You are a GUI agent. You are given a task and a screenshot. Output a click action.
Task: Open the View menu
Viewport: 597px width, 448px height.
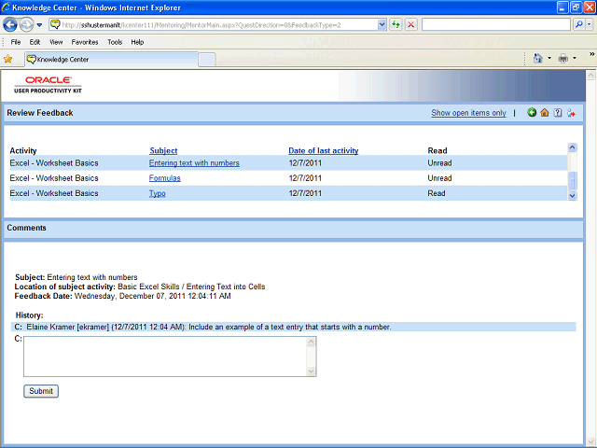click(x=56, y=42)
